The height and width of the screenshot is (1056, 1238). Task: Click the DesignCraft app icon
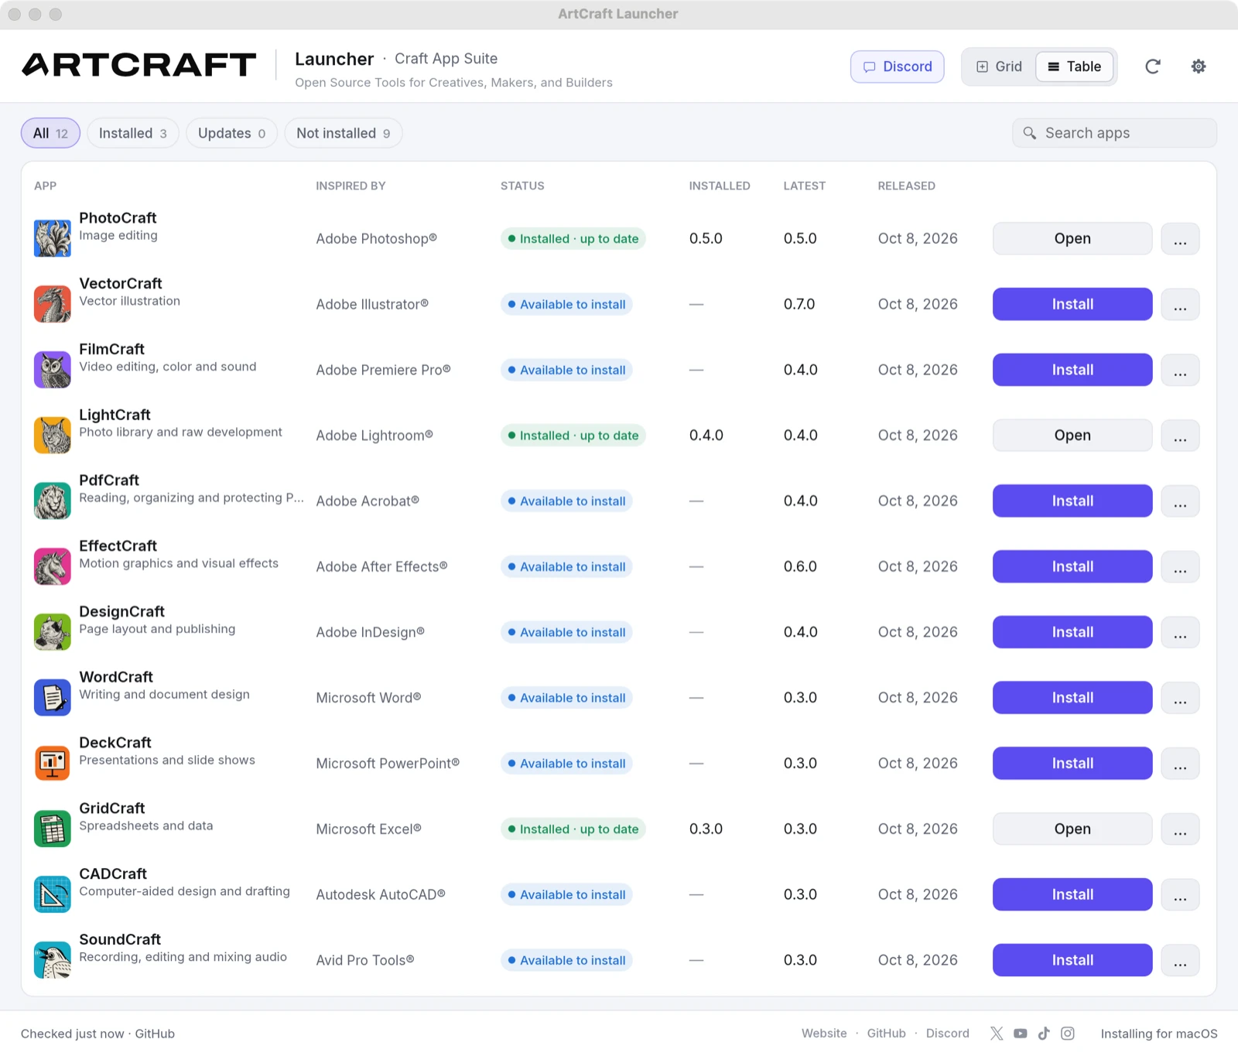[53, 632]
